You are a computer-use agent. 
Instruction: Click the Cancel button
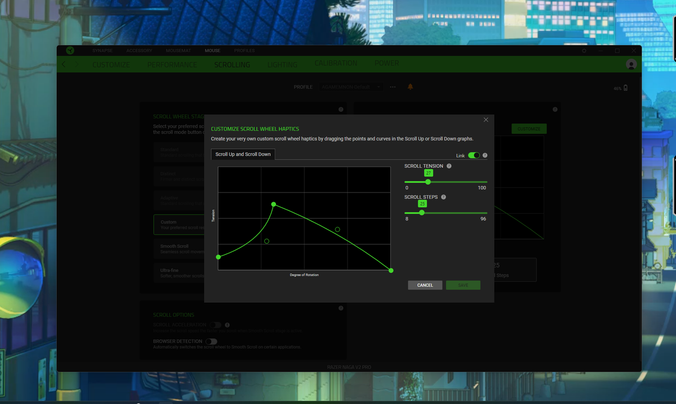pos(425,285)
